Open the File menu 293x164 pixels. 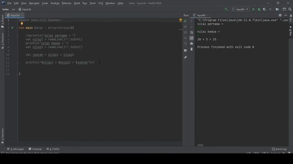tap(9, 3)
